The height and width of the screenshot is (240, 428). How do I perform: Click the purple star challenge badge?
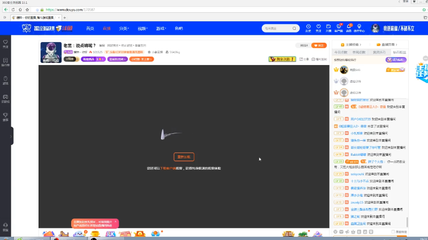(x=93, y=59)
